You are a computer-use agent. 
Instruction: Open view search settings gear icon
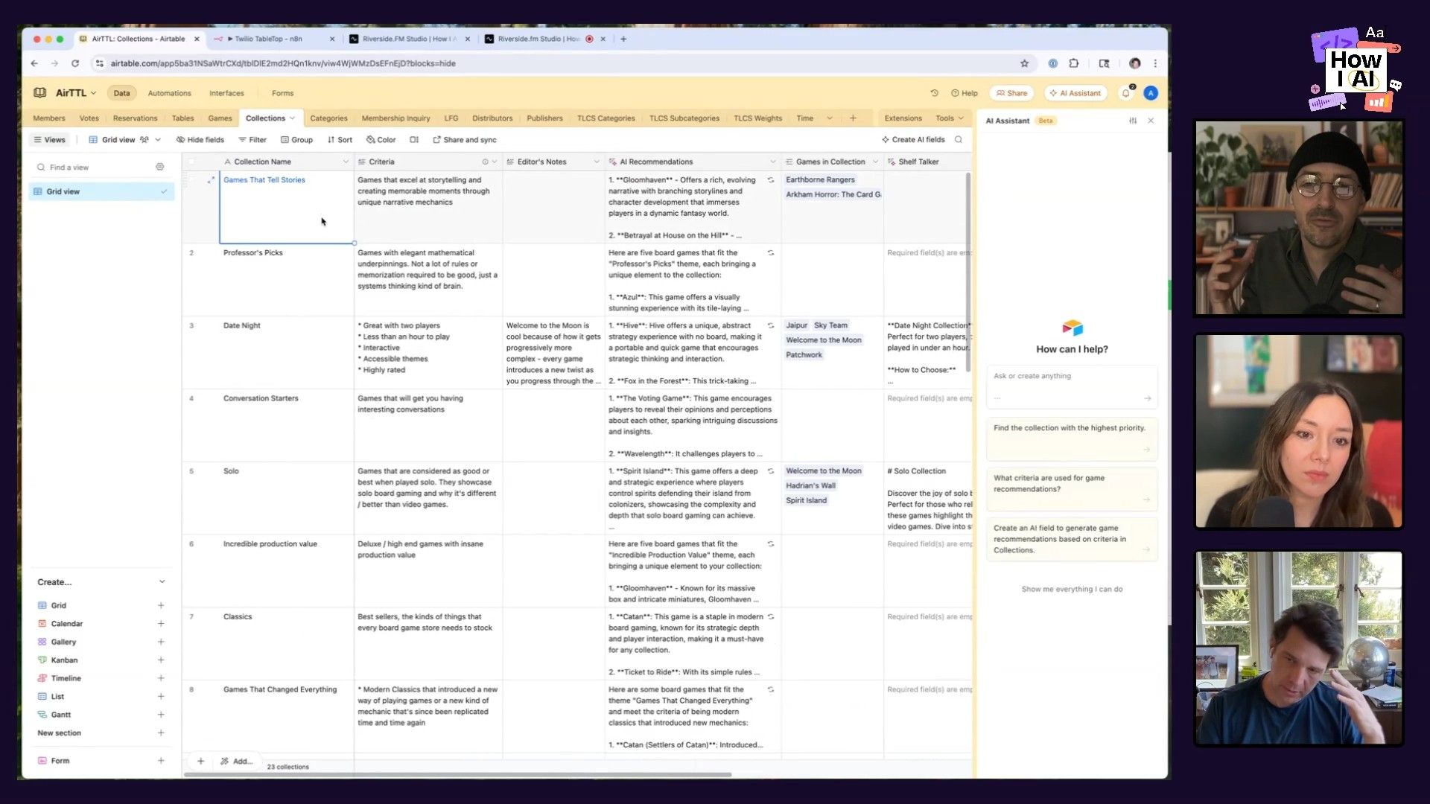(x=159, y=167)
